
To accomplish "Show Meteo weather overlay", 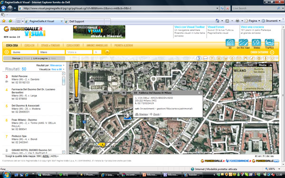I will tap(256, 43).
